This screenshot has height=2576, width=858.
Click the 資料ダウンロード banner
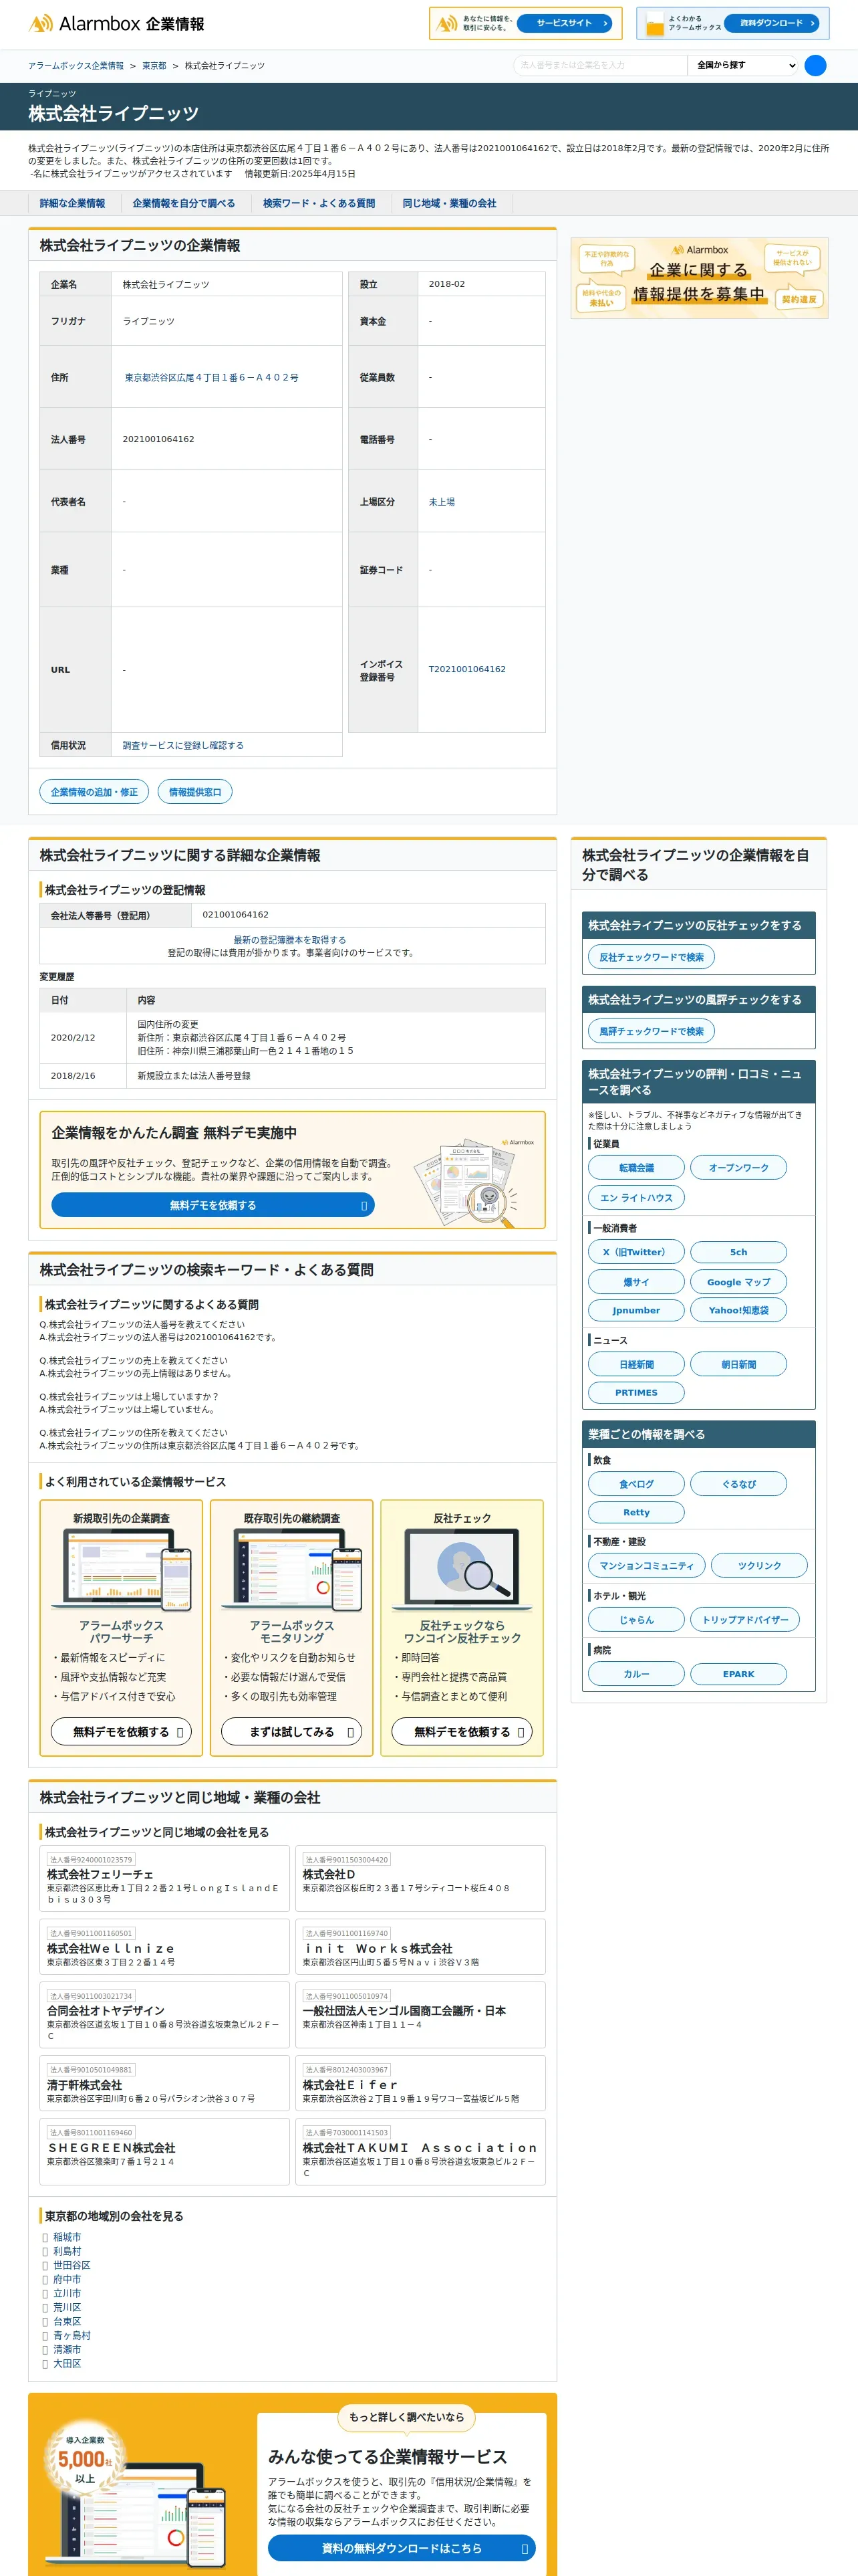click(732, 23)
